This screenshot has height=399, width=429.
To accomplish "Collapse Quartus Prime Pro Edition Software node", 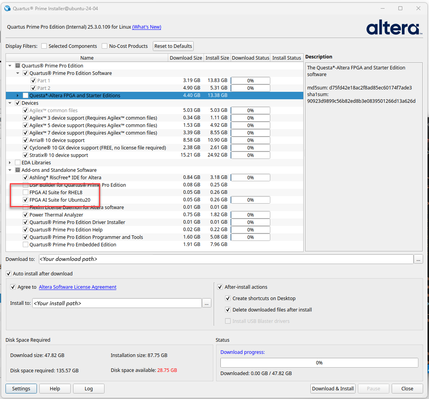I will point(18,73).
